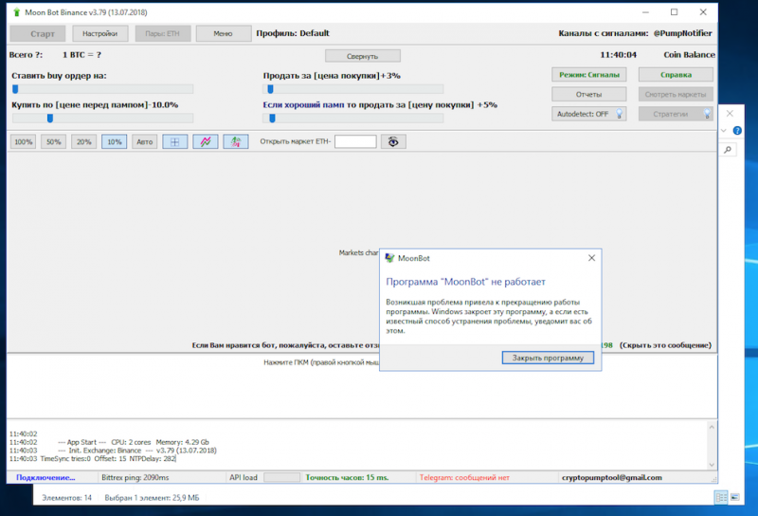Expand ribbon chevron in Explorer window
Viewport: 758px width, 516px height.
724,130
